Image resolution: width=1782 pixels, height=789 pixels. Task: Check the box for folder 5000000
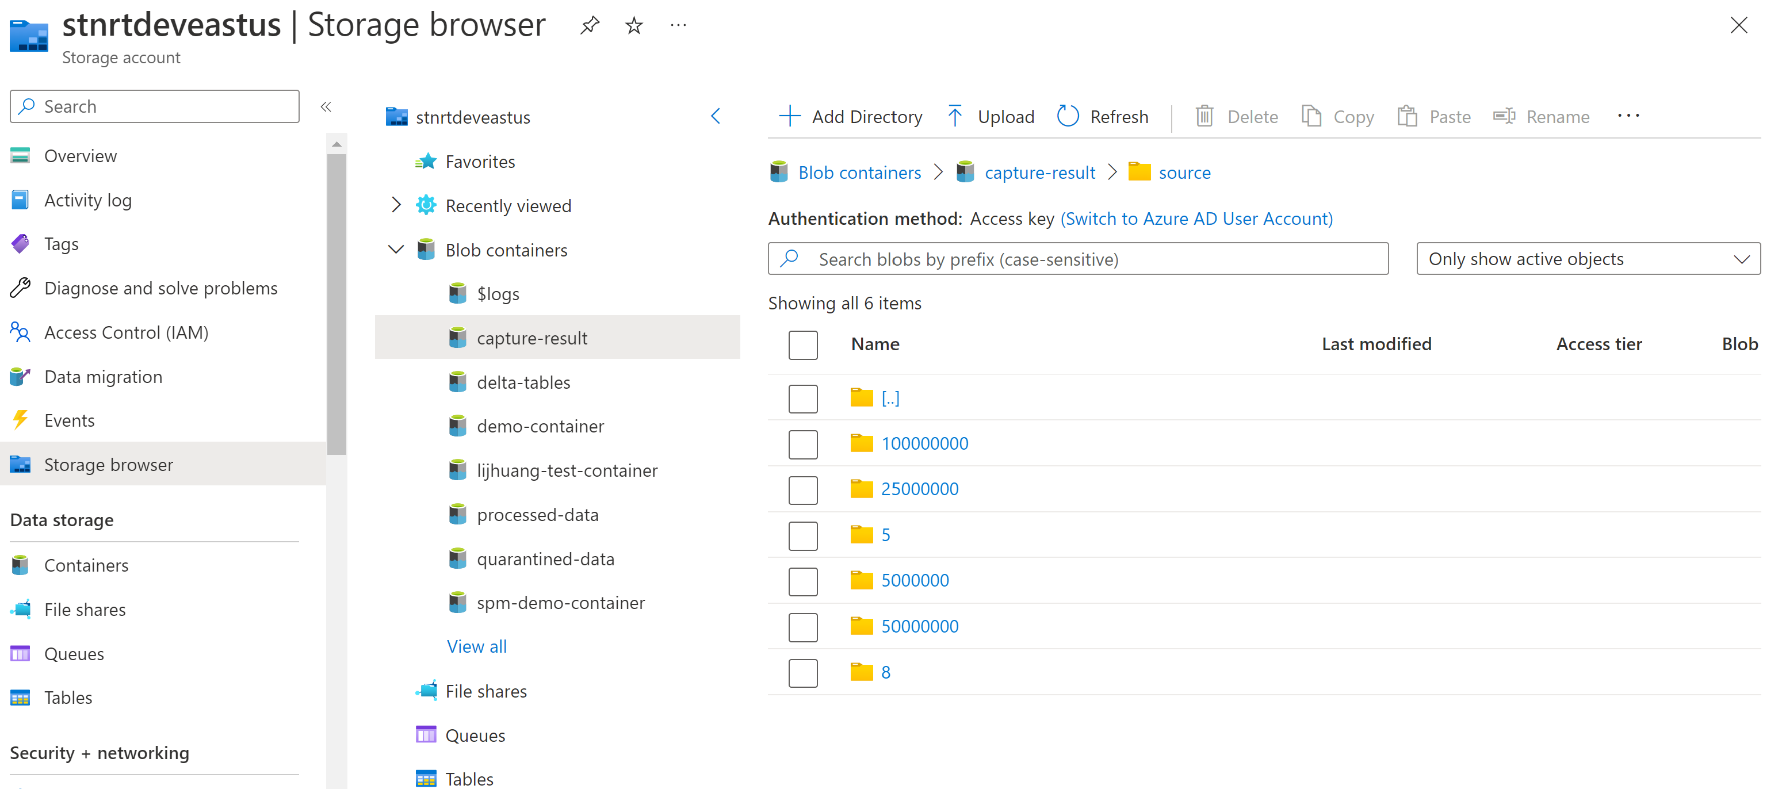(802, 581)
